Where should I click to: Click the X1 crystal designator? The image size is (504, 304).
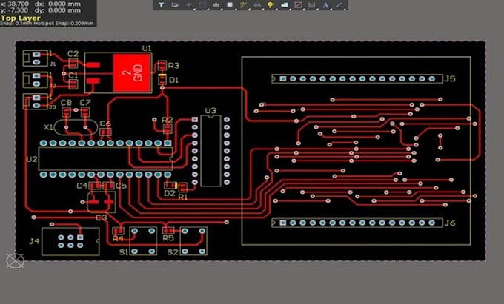48,127
